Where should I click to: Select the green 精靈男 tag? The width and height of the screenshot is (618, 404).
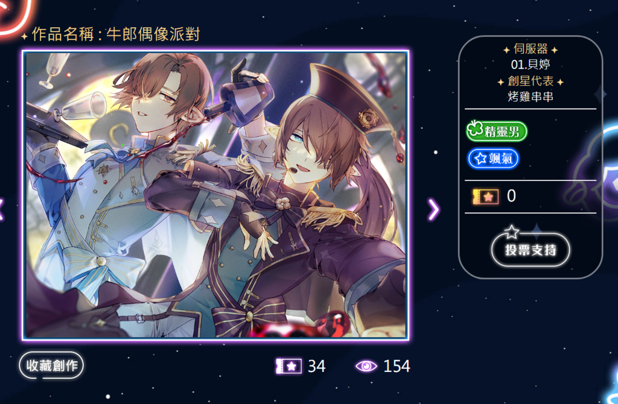(497, 131)
